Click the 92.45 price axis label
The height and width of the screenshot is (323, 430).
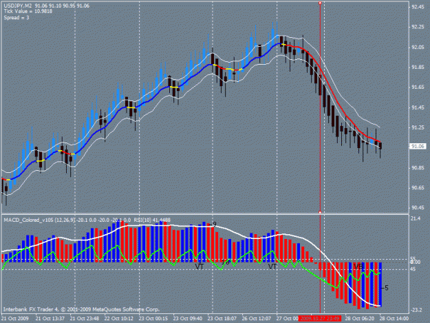pos(418,7)
